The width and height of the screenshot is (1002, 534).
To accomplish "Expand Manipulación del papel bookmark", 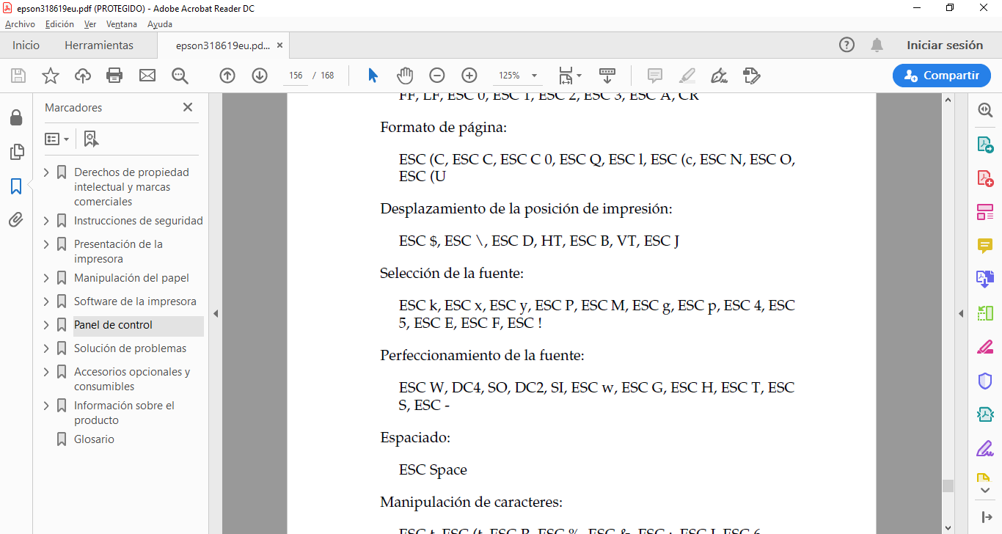I will [47, 278].
